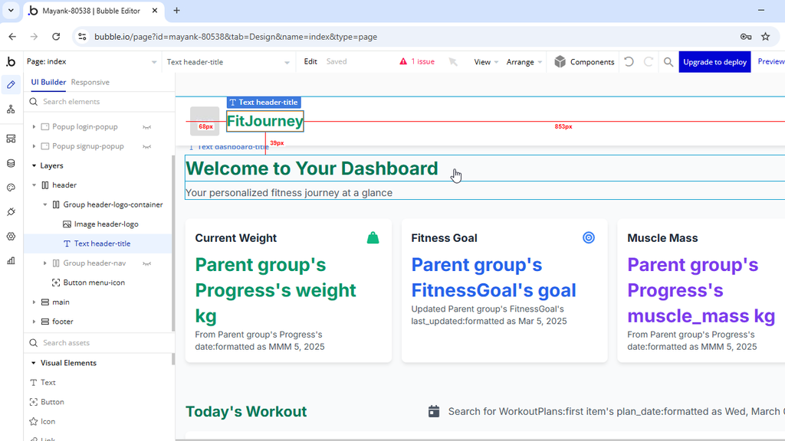Viewport: 785px width, 441px height.
Task: Toggle visibility of Popup login-popup
Action: pos(146,127)
